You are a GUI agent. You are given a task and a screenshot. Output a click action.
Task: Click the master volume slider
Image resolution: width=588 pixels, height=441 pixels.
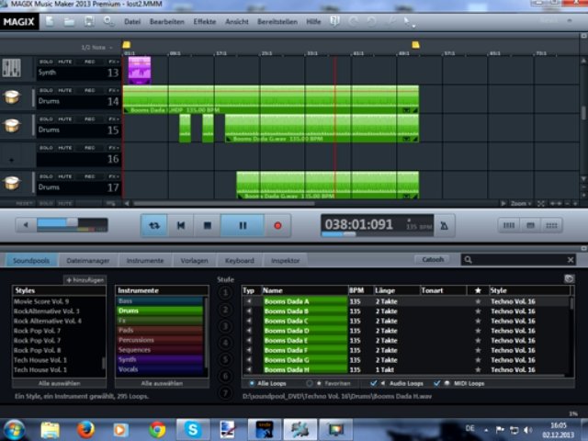(60, 224)
